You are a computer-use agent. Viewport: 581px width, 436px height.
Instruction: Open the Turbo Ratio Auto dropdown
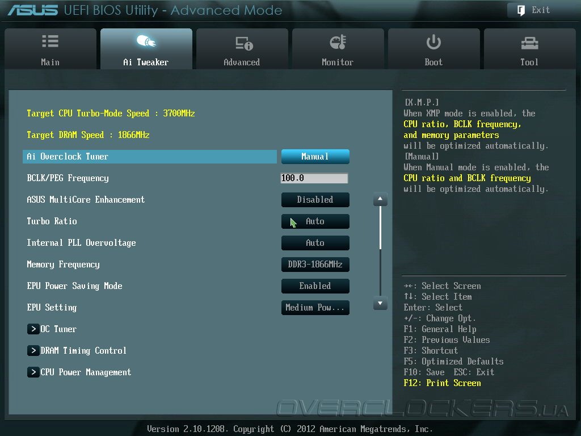tap(315, 221)
